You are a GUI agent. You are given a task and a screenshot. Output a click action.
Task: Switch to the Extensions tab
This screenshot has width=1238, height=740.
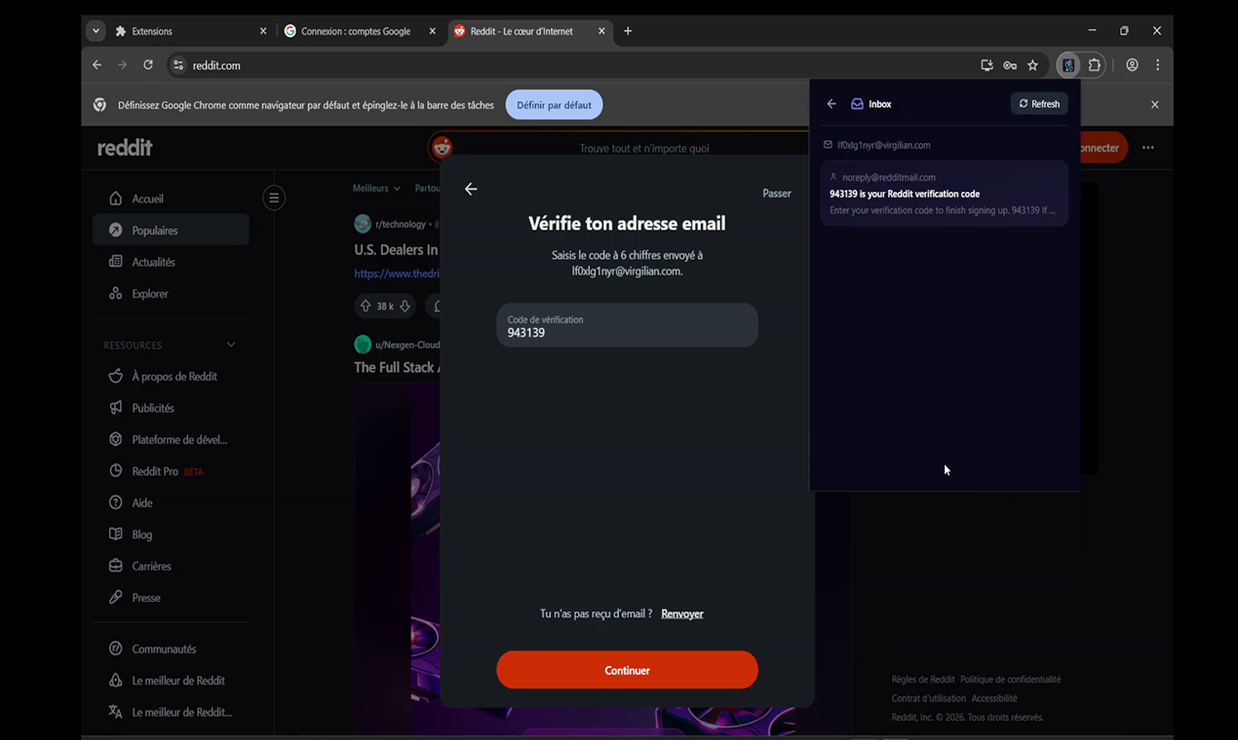coord(190,31)
